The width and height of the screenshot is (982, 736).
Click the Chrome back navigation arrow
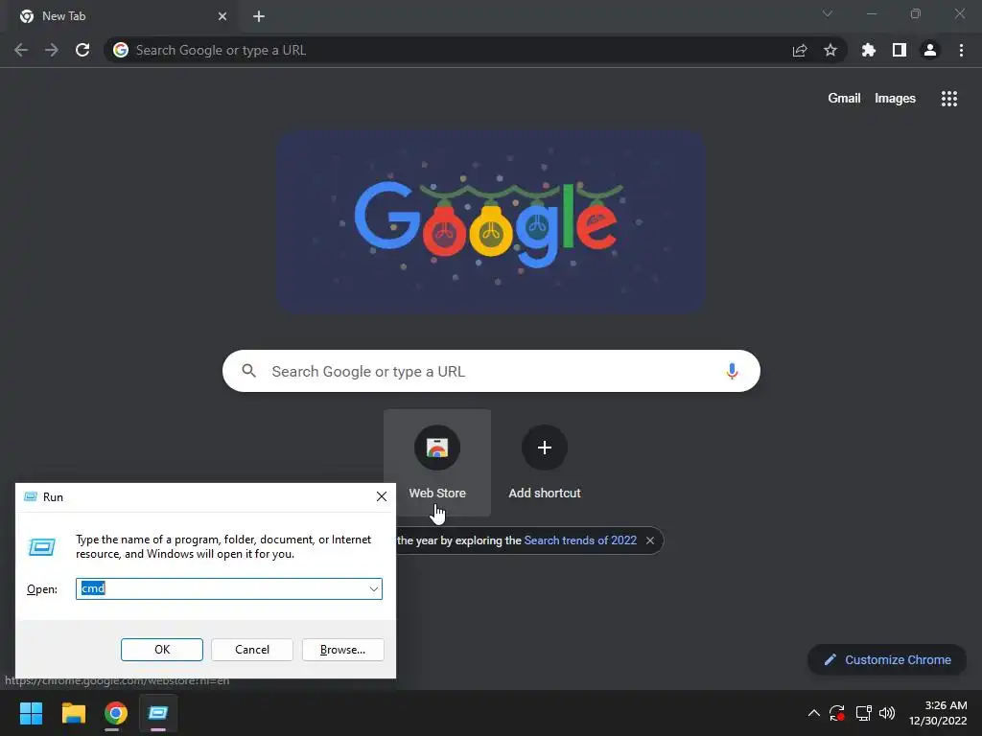(x=21, y=50)
